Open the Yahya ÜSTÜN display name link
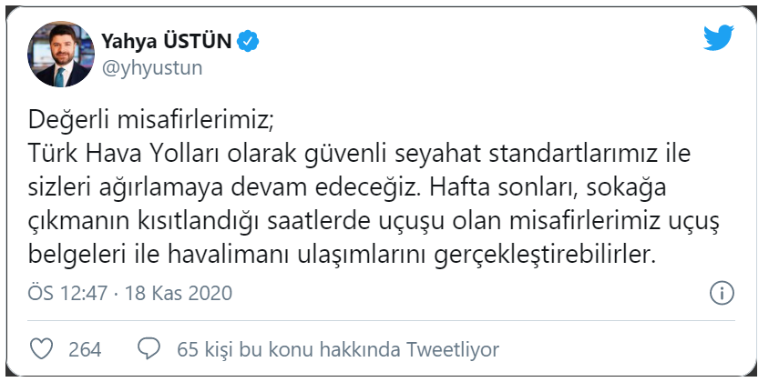Image resolution: width=779 pixels, height=392 pixels. point(167,40)
